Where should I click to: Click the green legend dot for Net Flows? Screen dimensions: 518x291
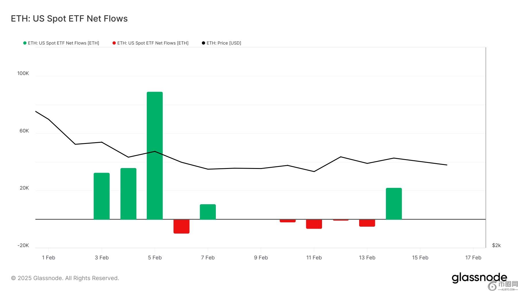coord(25,43)
